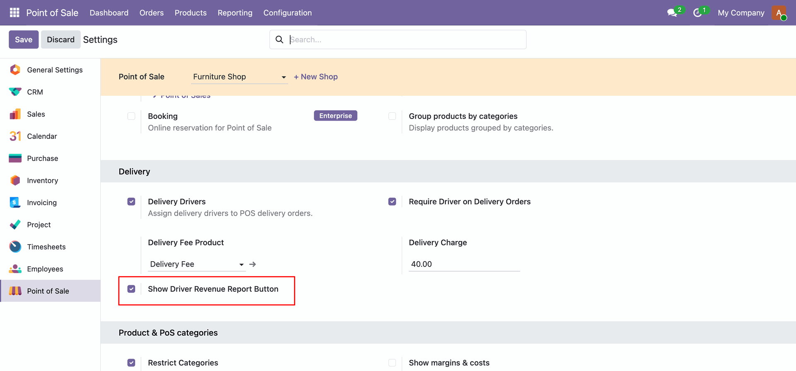Open the apps grid menu icon
The image size is (796, 371).
tap(15, 13)
